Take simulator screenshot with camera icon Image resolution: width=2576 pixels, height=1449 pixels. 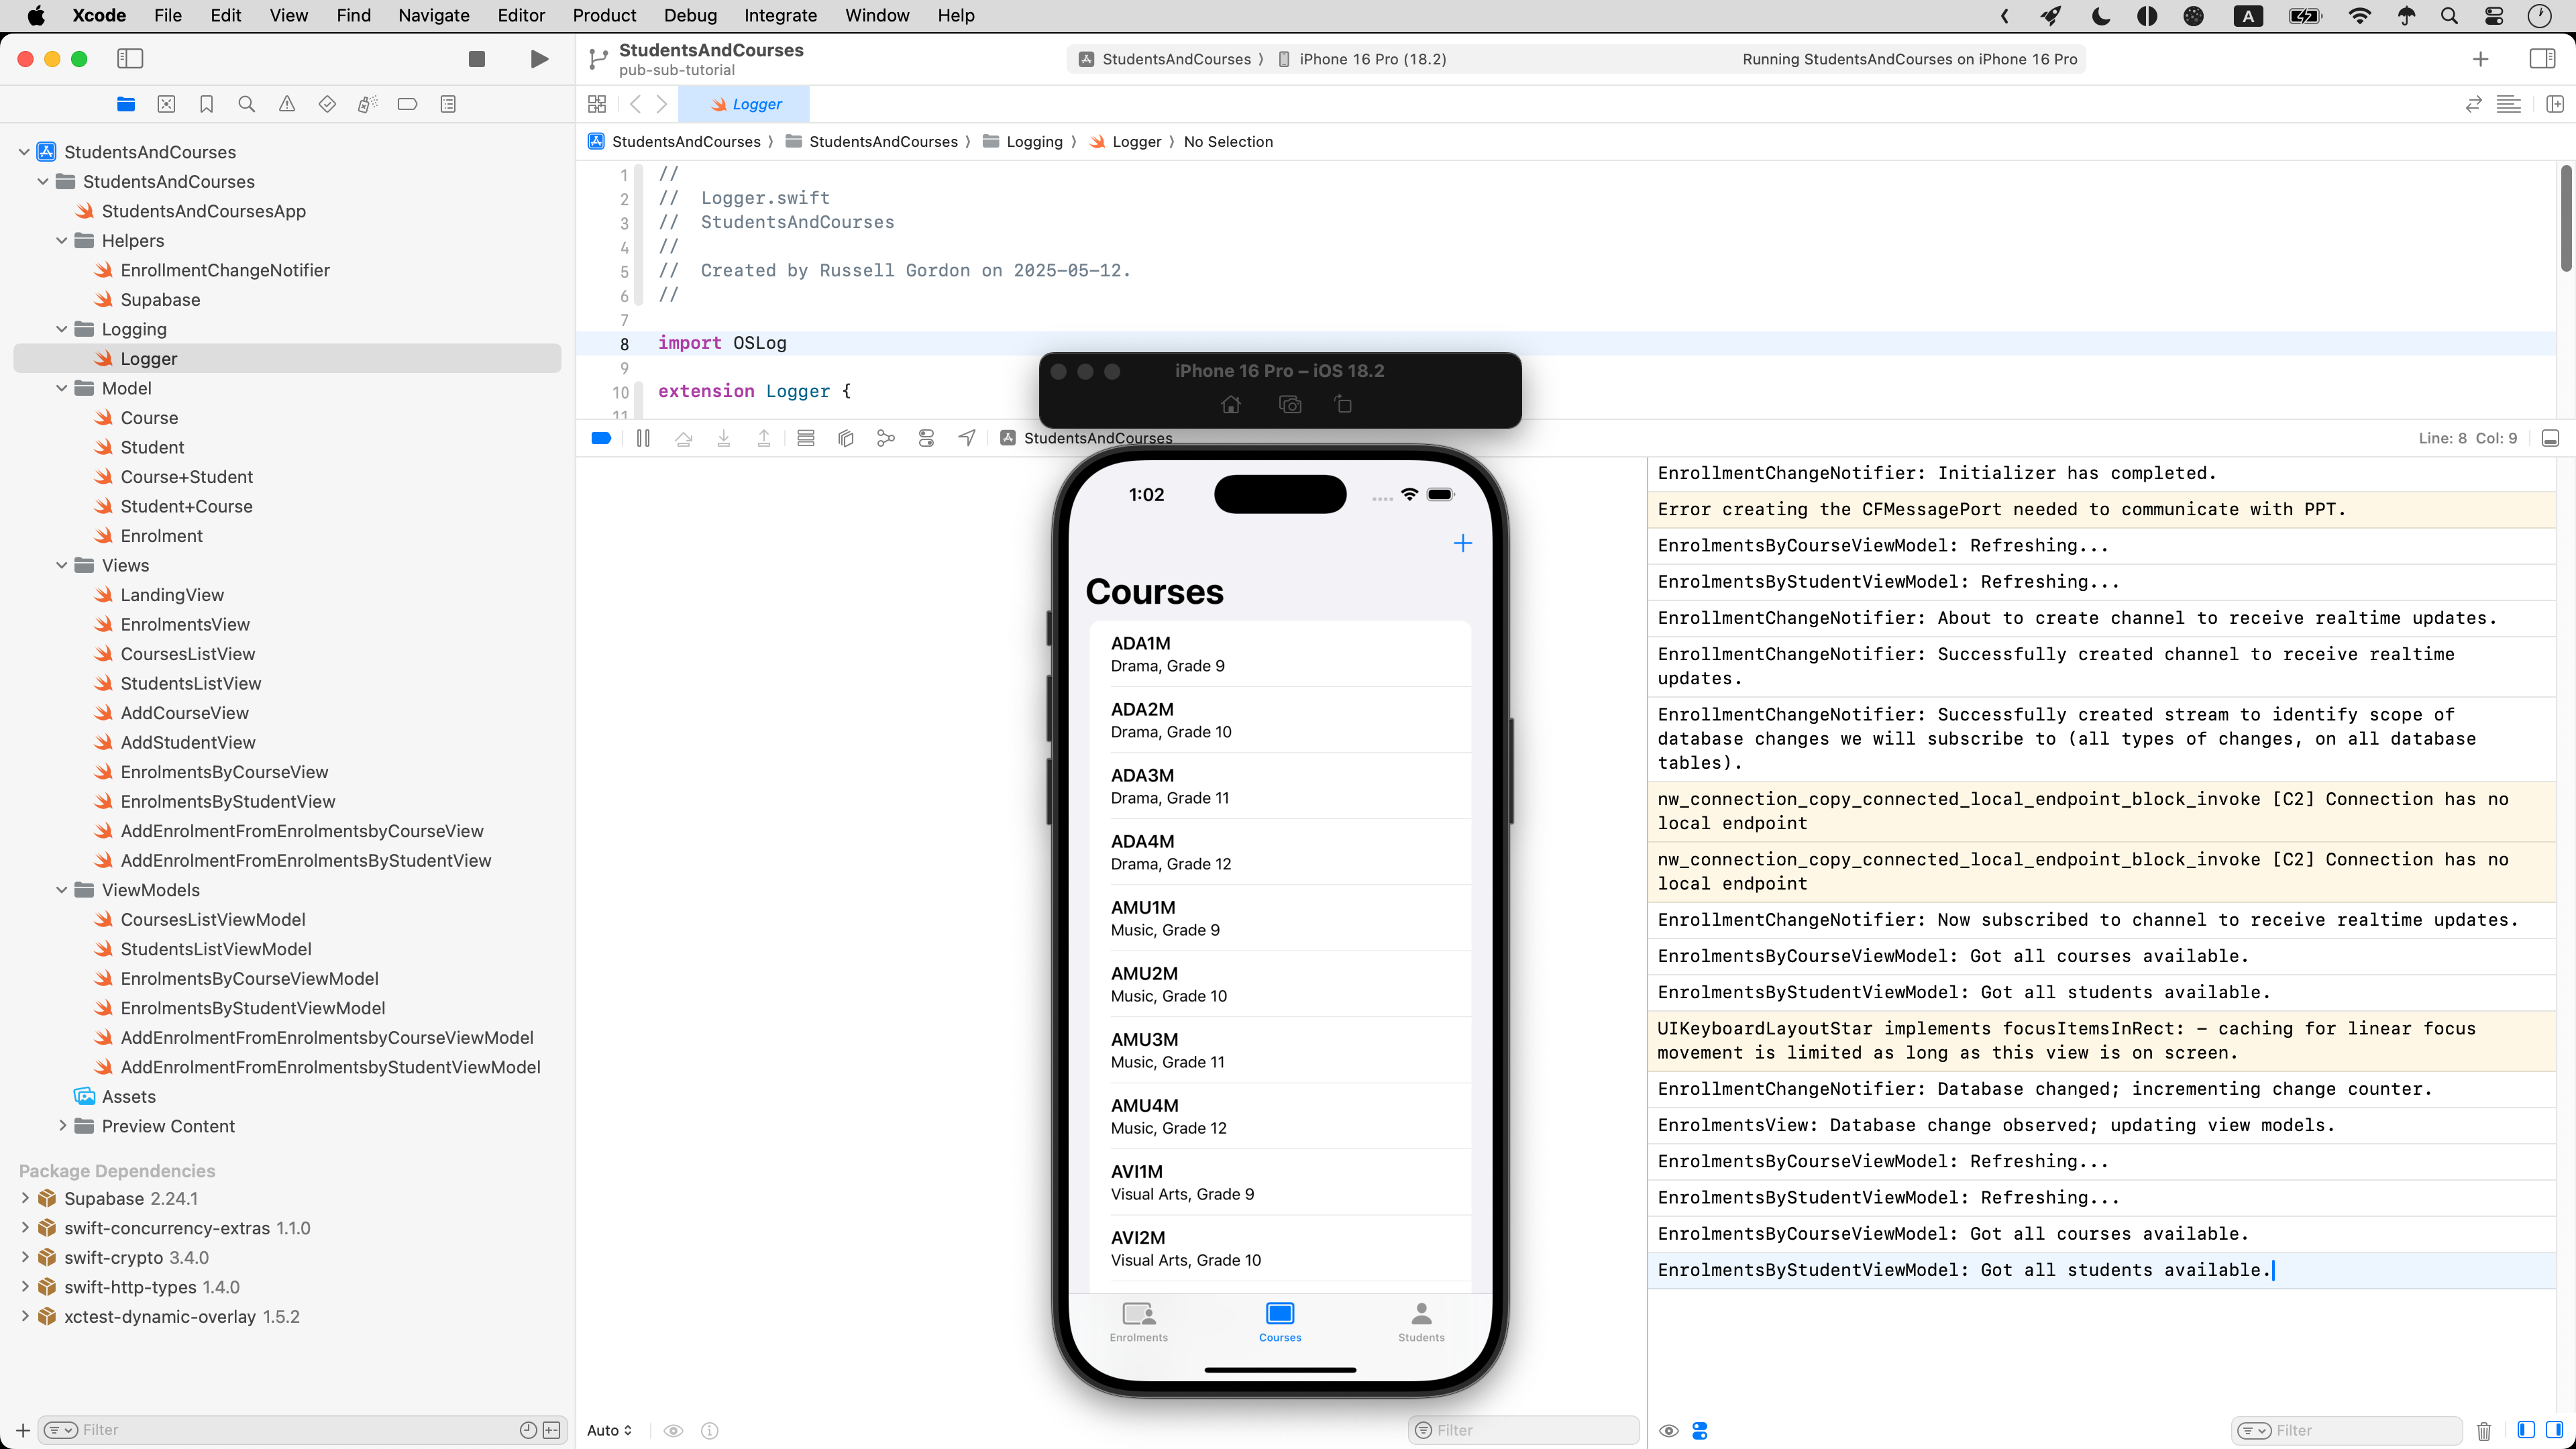1290,405
